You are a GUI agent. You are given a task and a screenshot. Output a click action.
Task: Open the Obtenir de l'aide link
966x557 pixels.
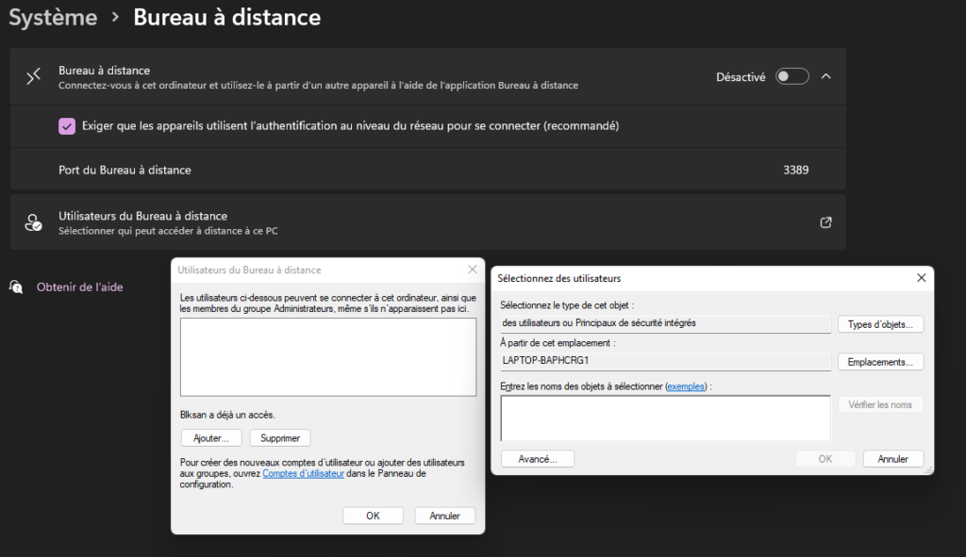pyautogui.click(x=79, y=287)
